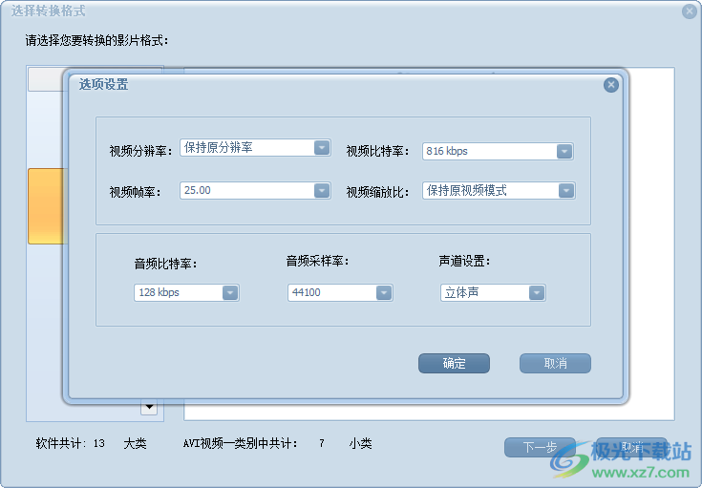Open the 视频分辨率 dropdown arrow
This screenshot has width=702, height=488.
pos(322,147)
